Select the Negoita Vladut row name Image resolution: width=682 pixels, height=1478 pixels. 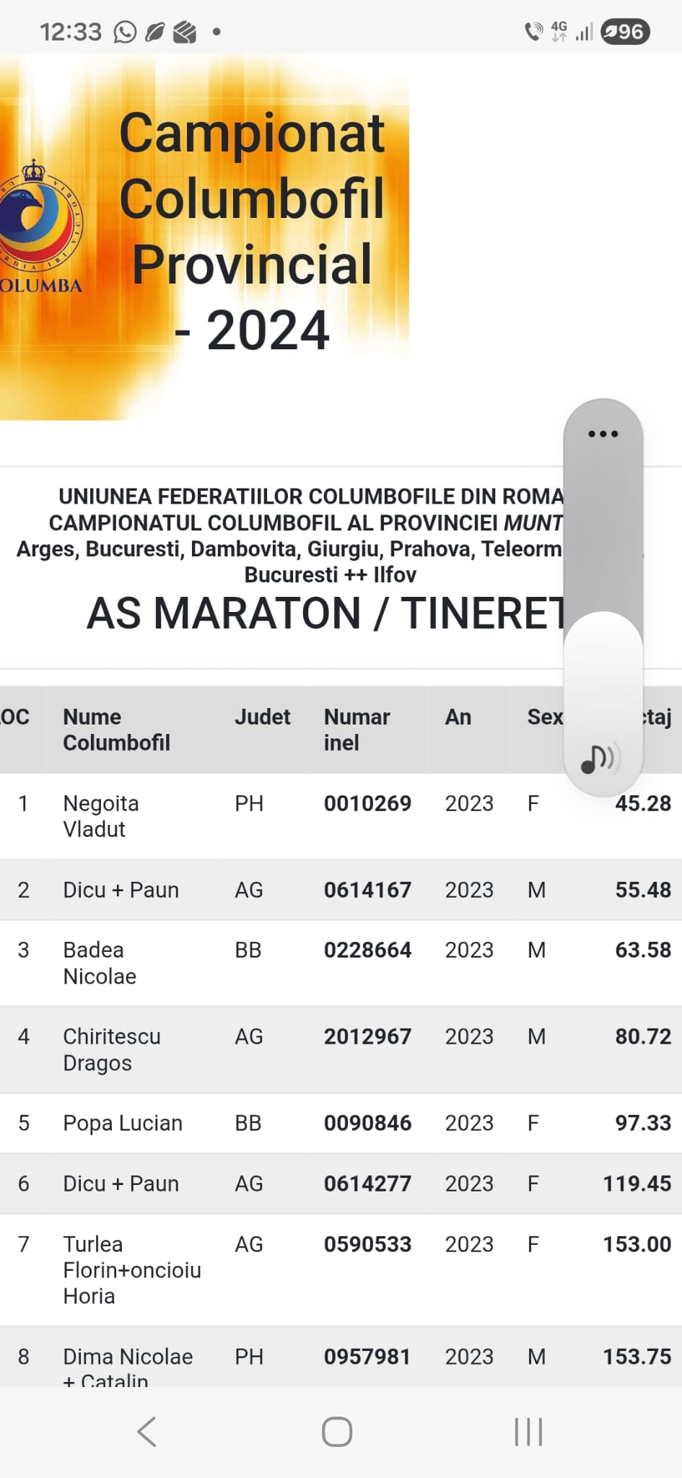tap(101, 816)
